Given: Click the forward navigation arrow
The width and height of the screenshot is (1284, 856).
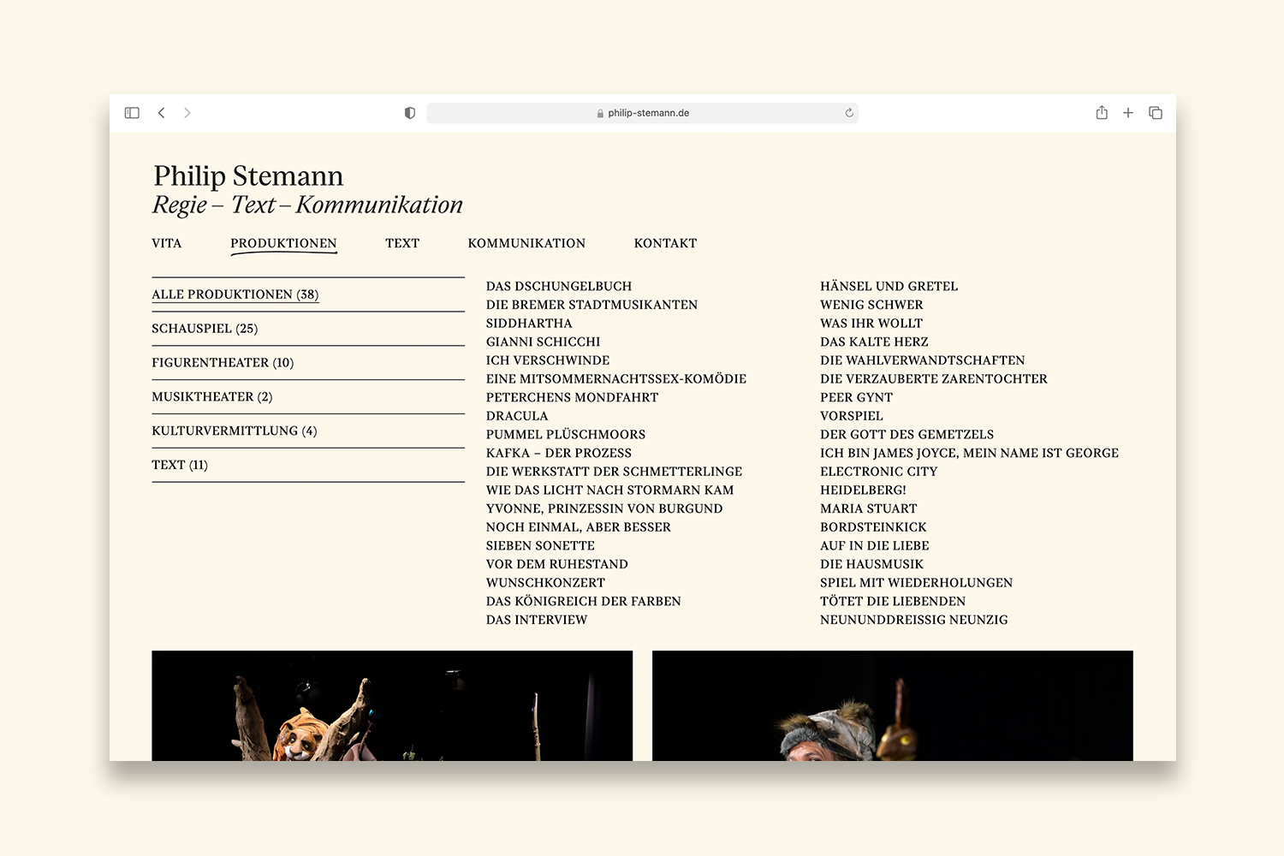Looking at the screenshot, I should point(187,113).
